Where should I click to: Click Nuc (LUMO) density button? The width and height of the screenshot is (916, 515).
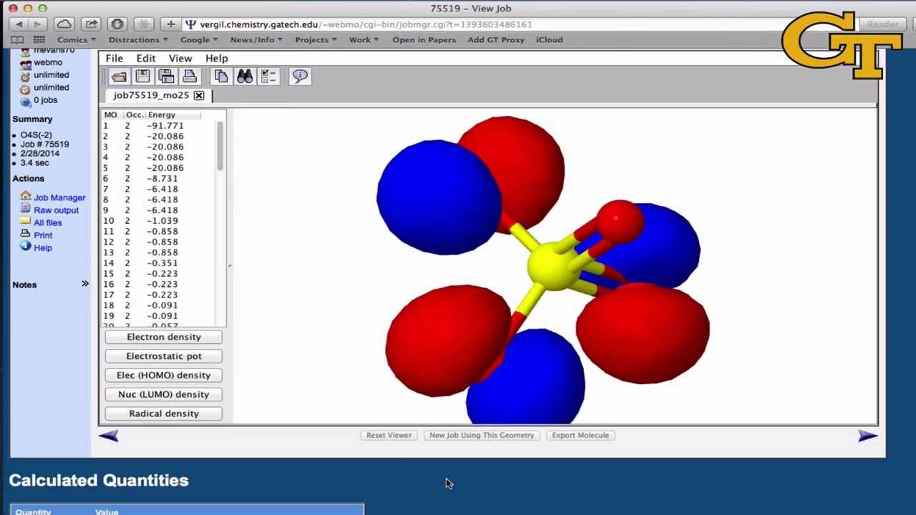point(164,394)
